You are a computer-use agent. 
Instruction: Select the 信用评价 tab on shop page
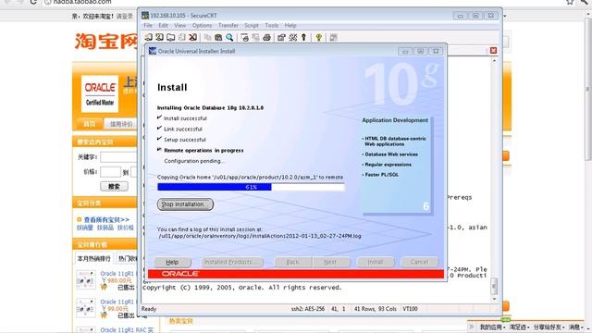pyautogui.click(x=121, y=124)
